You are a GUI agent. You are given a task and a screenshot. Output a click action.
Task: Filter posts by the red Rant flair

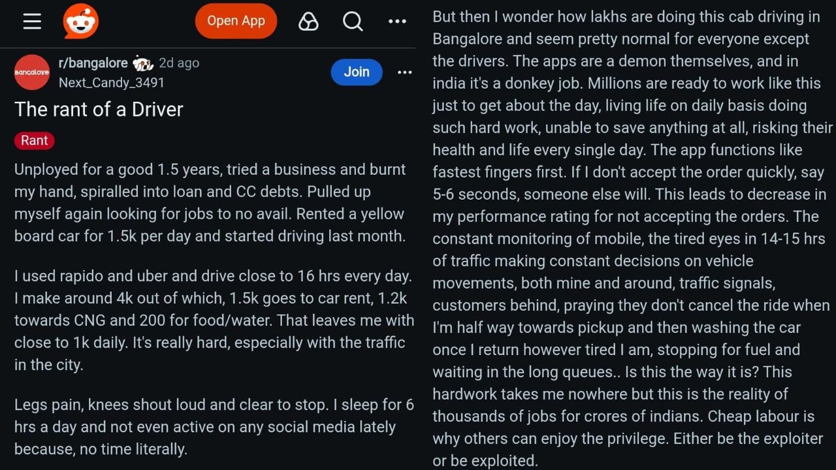coord(34,140)
